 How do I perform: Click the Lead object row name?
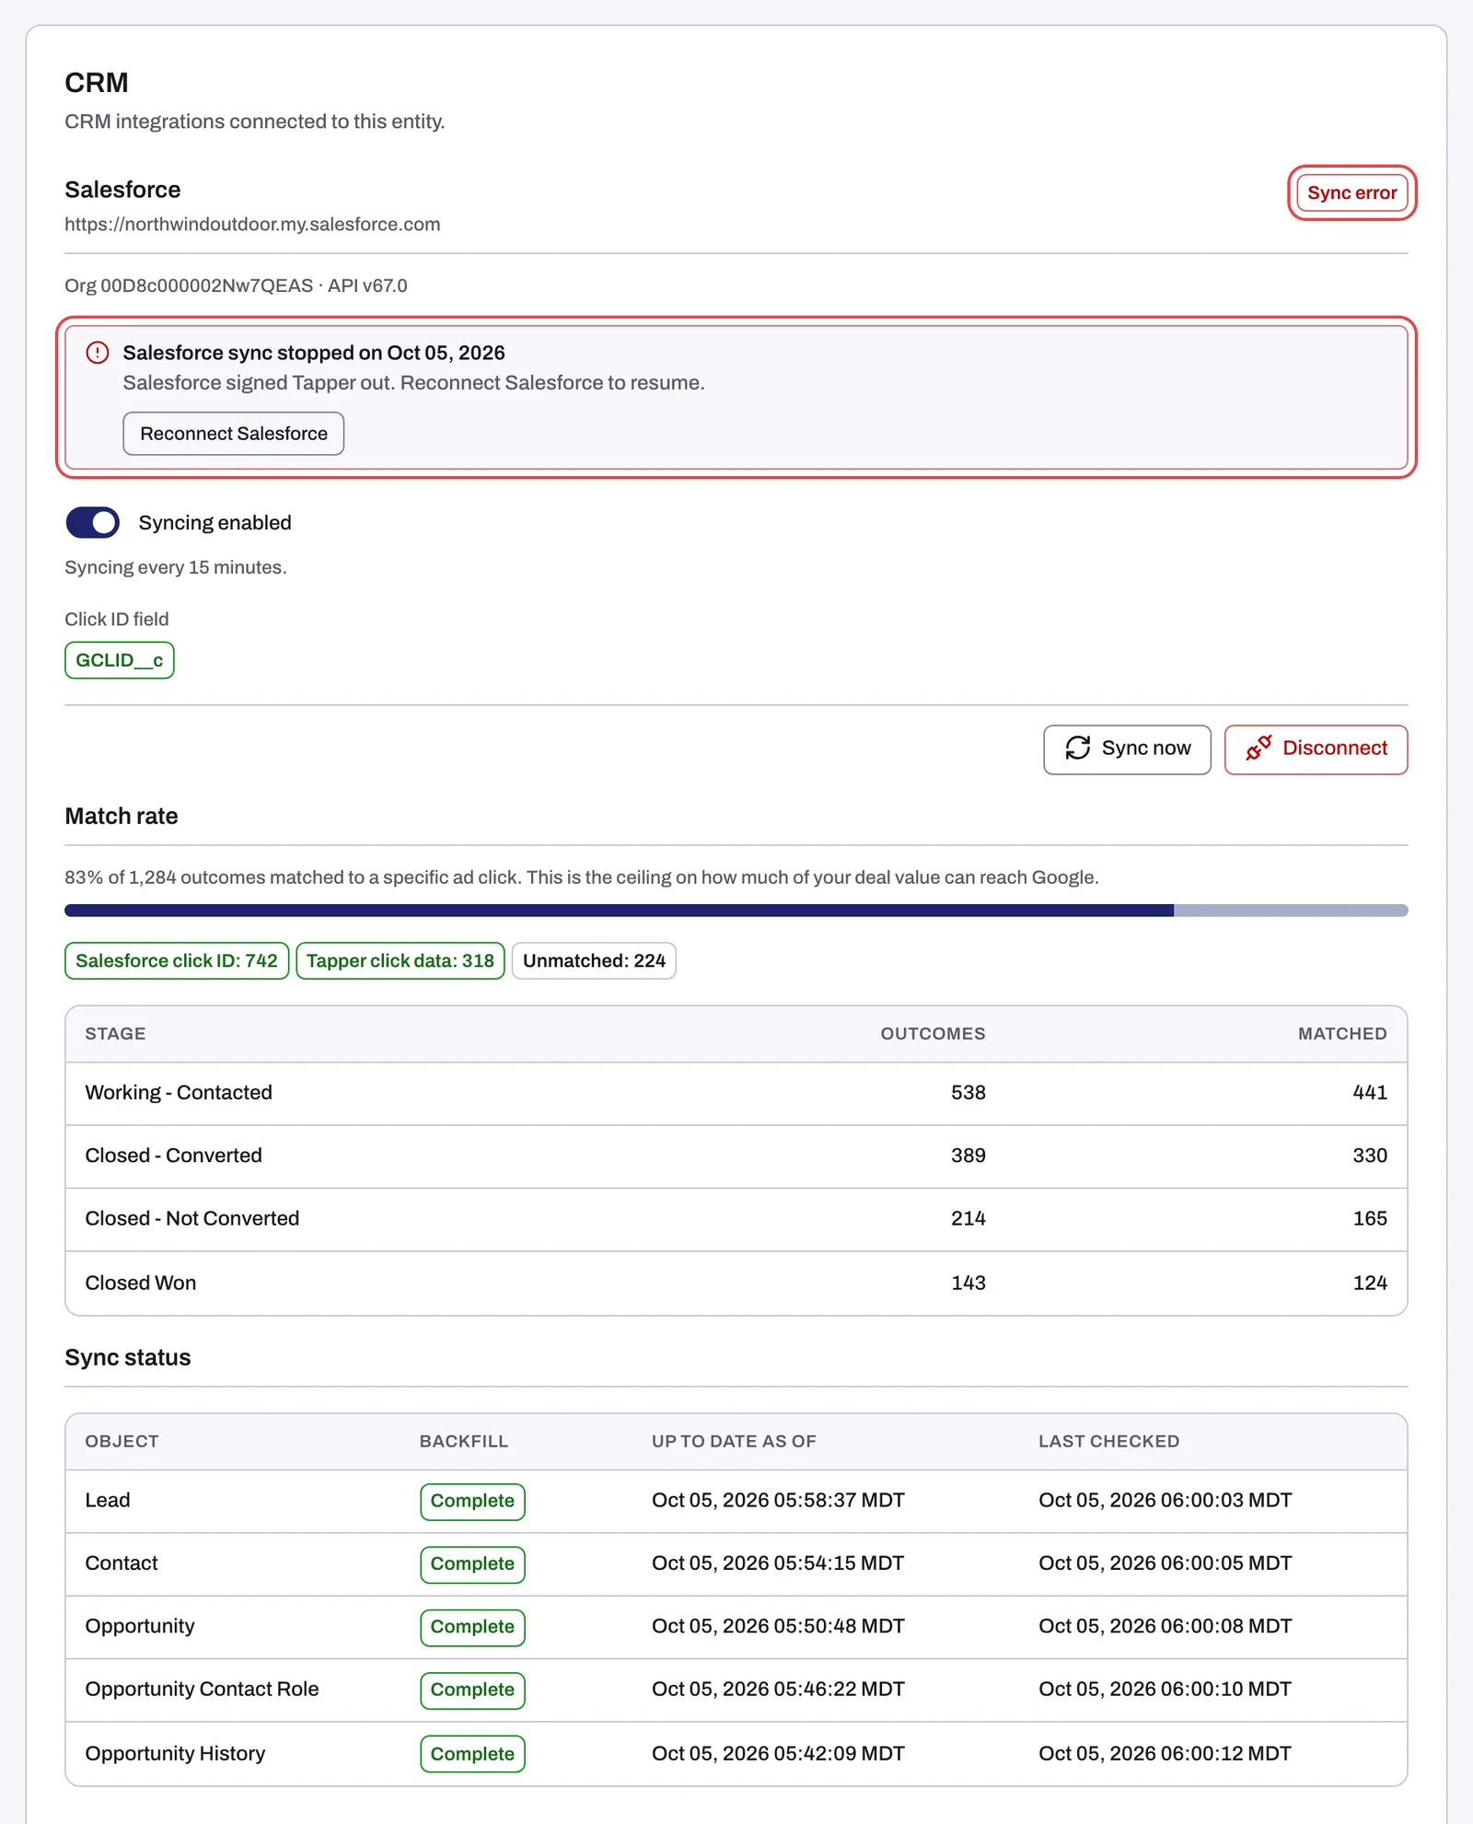(108, 1501)
